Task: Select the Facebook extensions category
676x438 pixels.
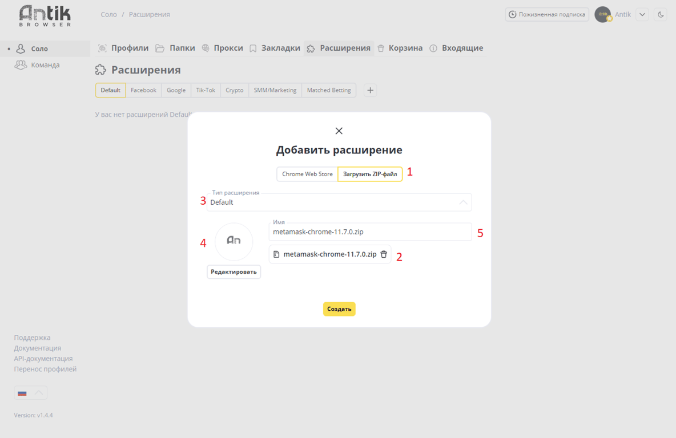Action: [143, 91]
